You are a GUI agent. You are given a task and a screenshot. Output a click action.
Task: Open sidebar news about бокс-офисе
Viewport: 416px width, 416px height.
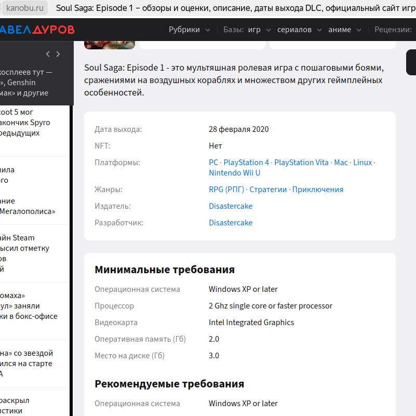coord(29,306)
